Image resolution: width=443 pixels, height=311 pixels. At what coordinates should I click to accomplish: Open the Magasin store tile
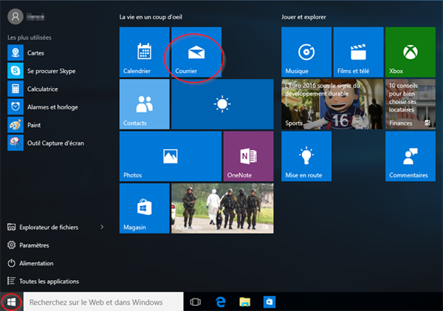pos(144,208)
